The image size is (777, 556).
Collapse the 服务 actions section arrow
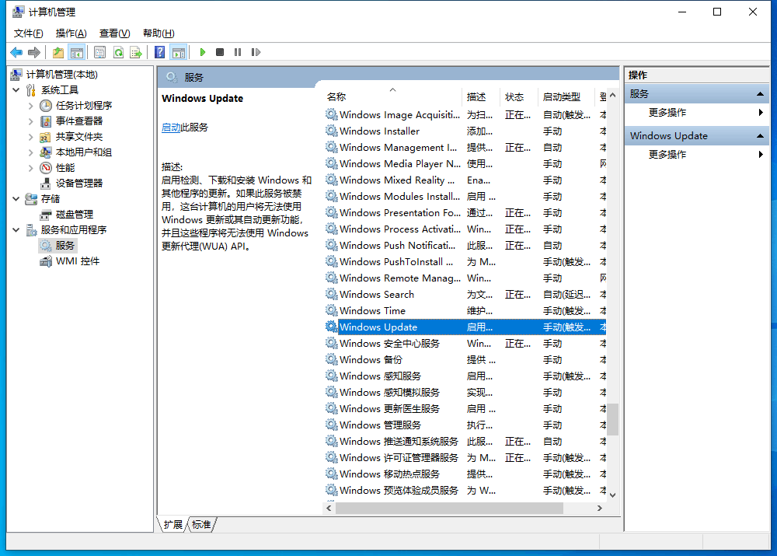click(760, 94)
